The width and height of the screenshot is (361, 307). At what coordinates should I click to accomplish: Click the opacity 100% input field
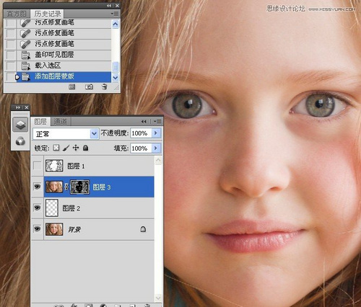coord(141,133)
